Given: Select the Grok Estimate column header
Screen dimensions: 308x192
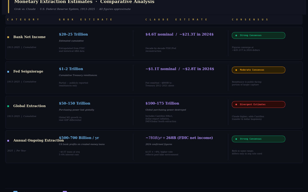Looking at the screenshot, I should pyautogui.click(x=86, y=20).
